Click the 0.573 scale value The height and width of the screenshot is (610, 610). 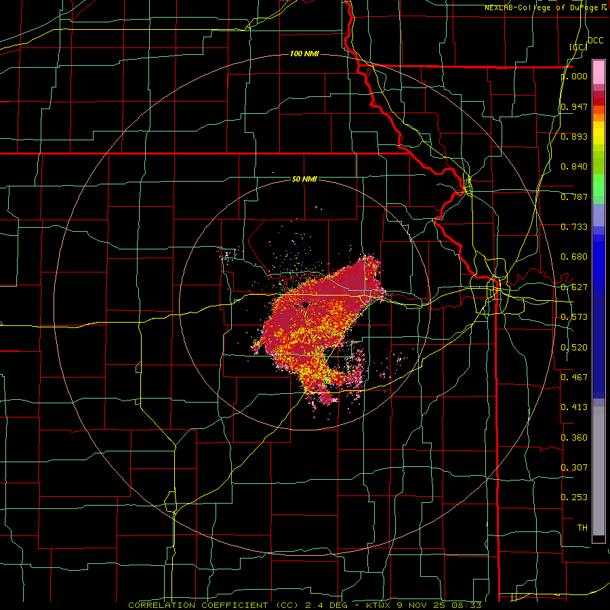click(574, 317)
